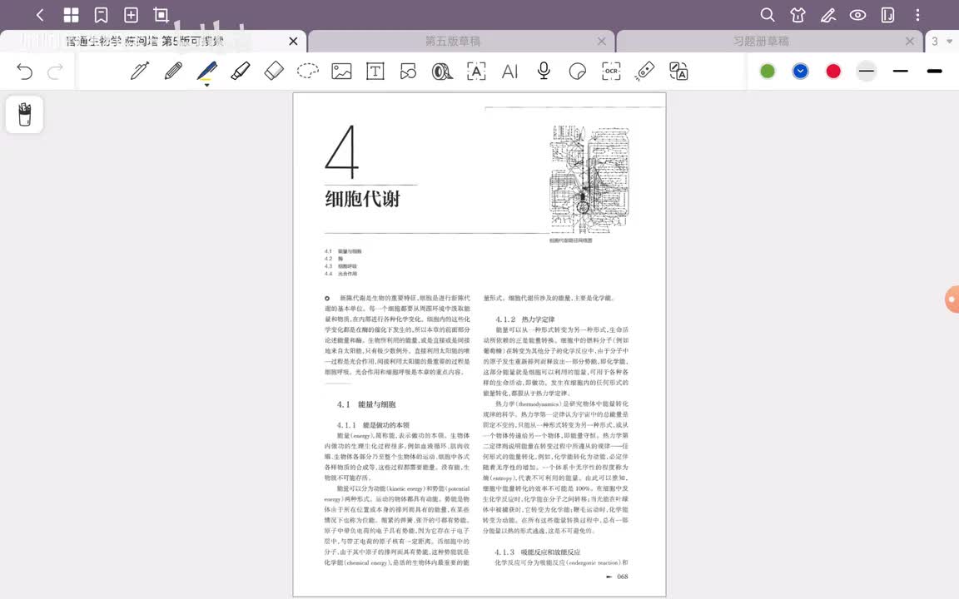Select the fountain pen tool
Image resolution: width=959 pixels, height=599 pixels.
coord(140,71)
